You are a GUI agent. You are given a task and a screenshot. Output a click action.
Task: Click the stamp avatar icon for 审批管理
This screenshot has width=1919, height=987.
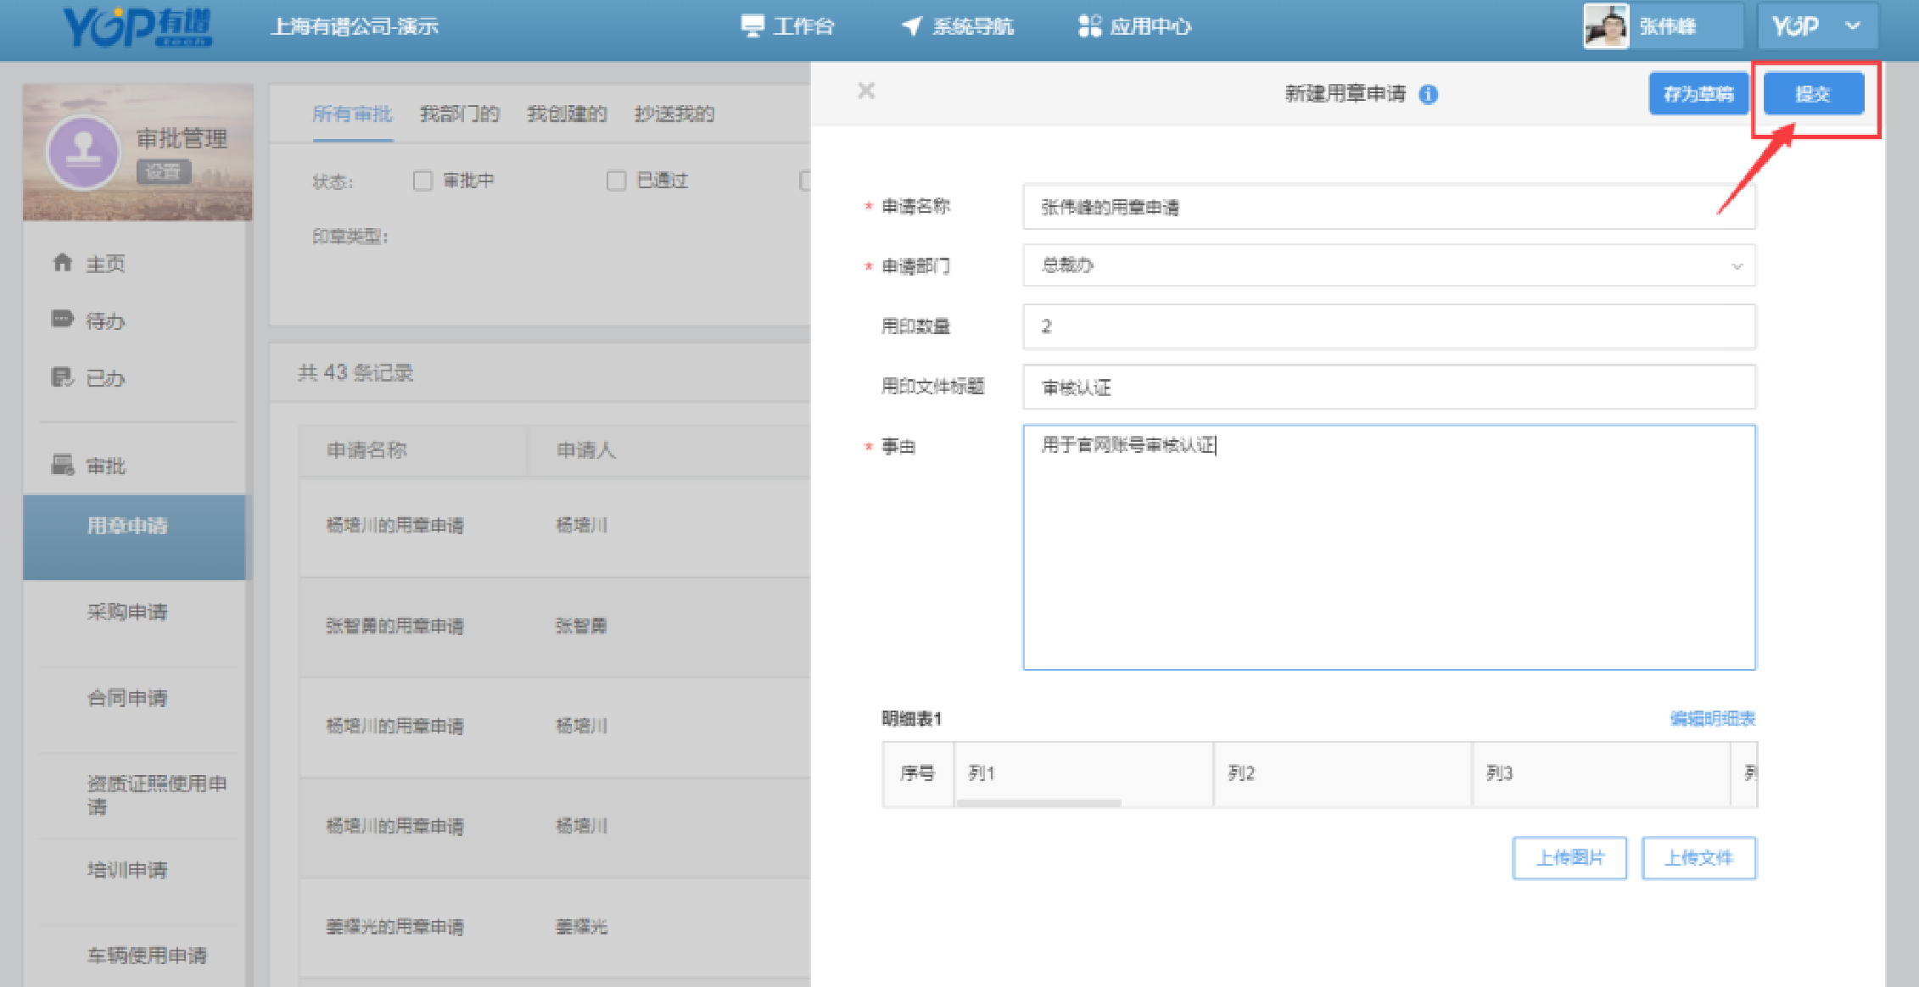click(83, 153)
